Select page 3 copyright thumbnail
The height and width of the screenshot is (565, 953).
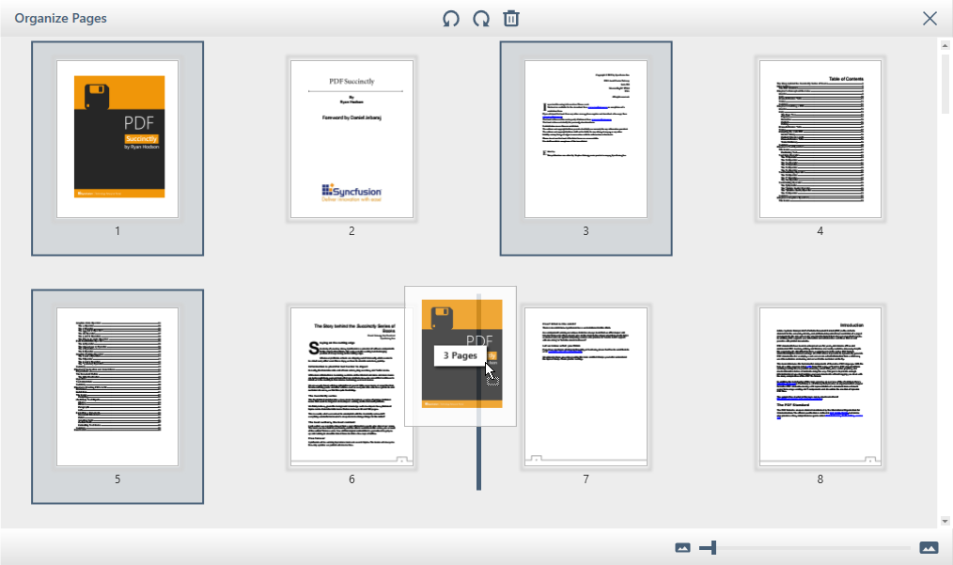[x=586, y=139]
